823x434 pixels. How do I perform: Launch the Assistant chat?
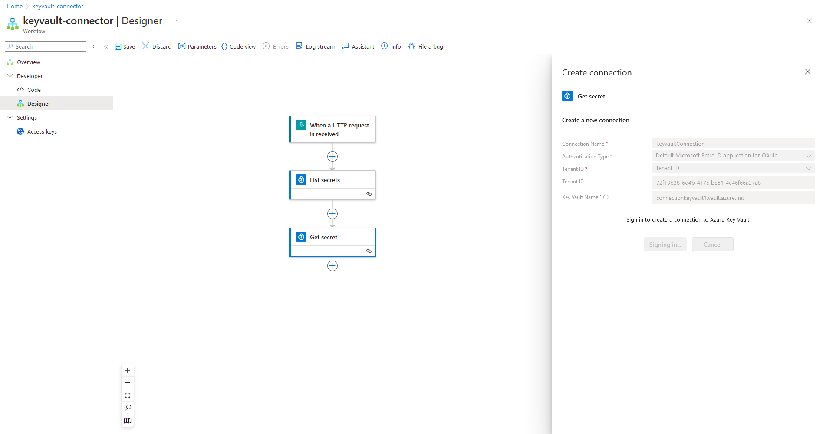(x=358, y=46)
